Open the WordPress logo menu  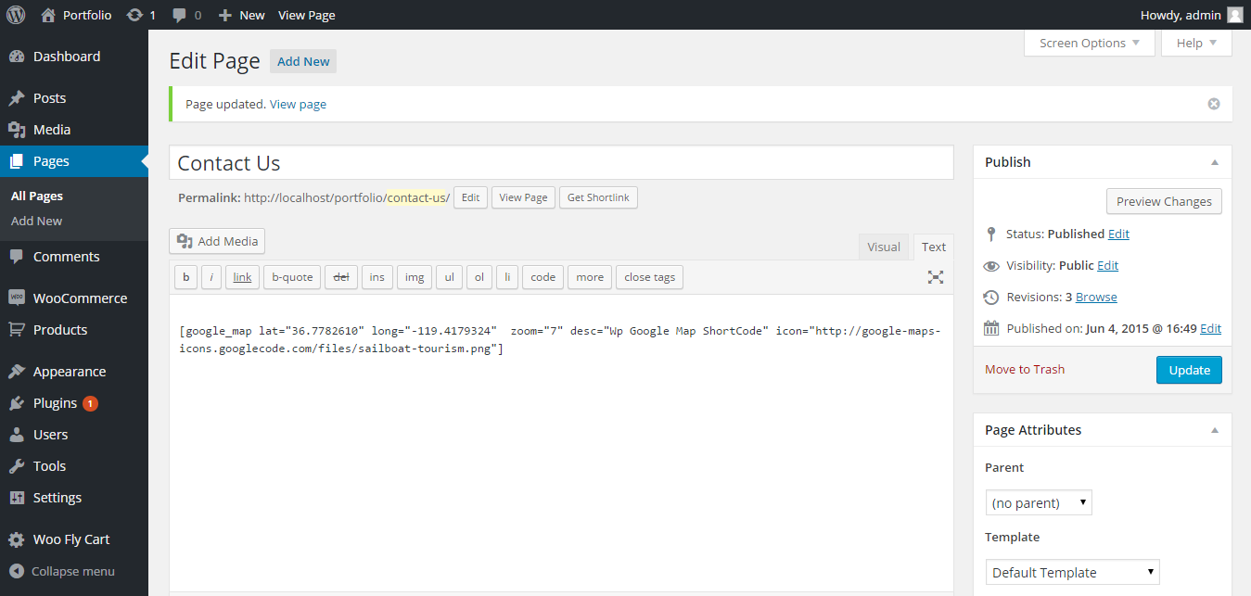pos(16,15)
